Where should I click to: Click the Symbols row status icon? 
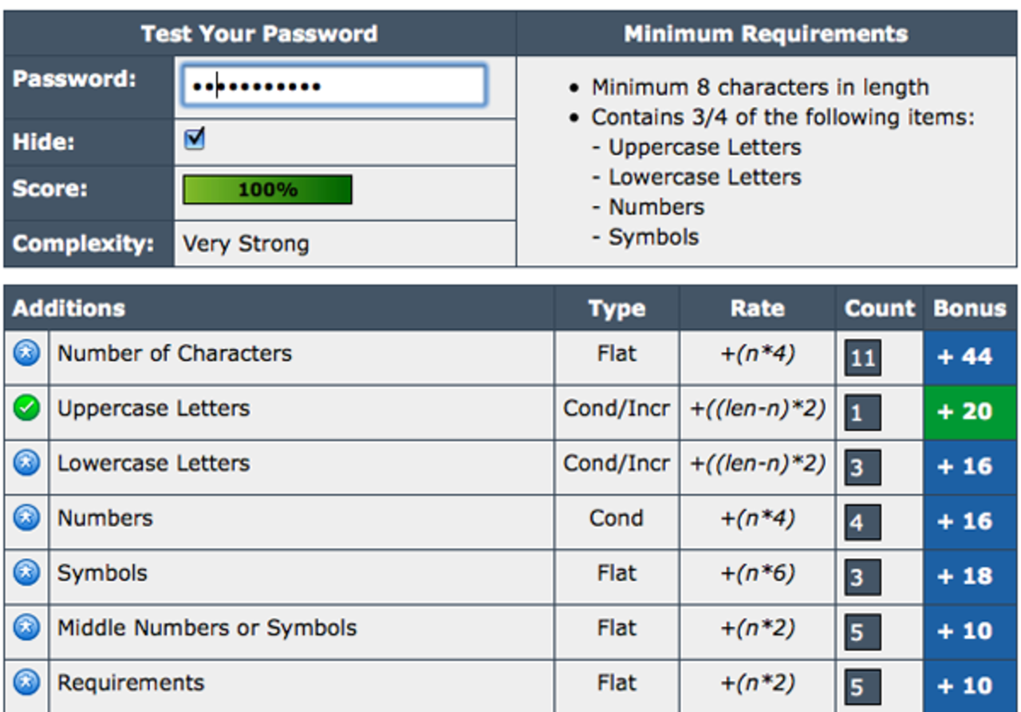tap(26, 572)
